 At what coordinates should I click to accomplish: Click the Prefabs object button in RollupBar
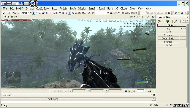tap(168, 42)
